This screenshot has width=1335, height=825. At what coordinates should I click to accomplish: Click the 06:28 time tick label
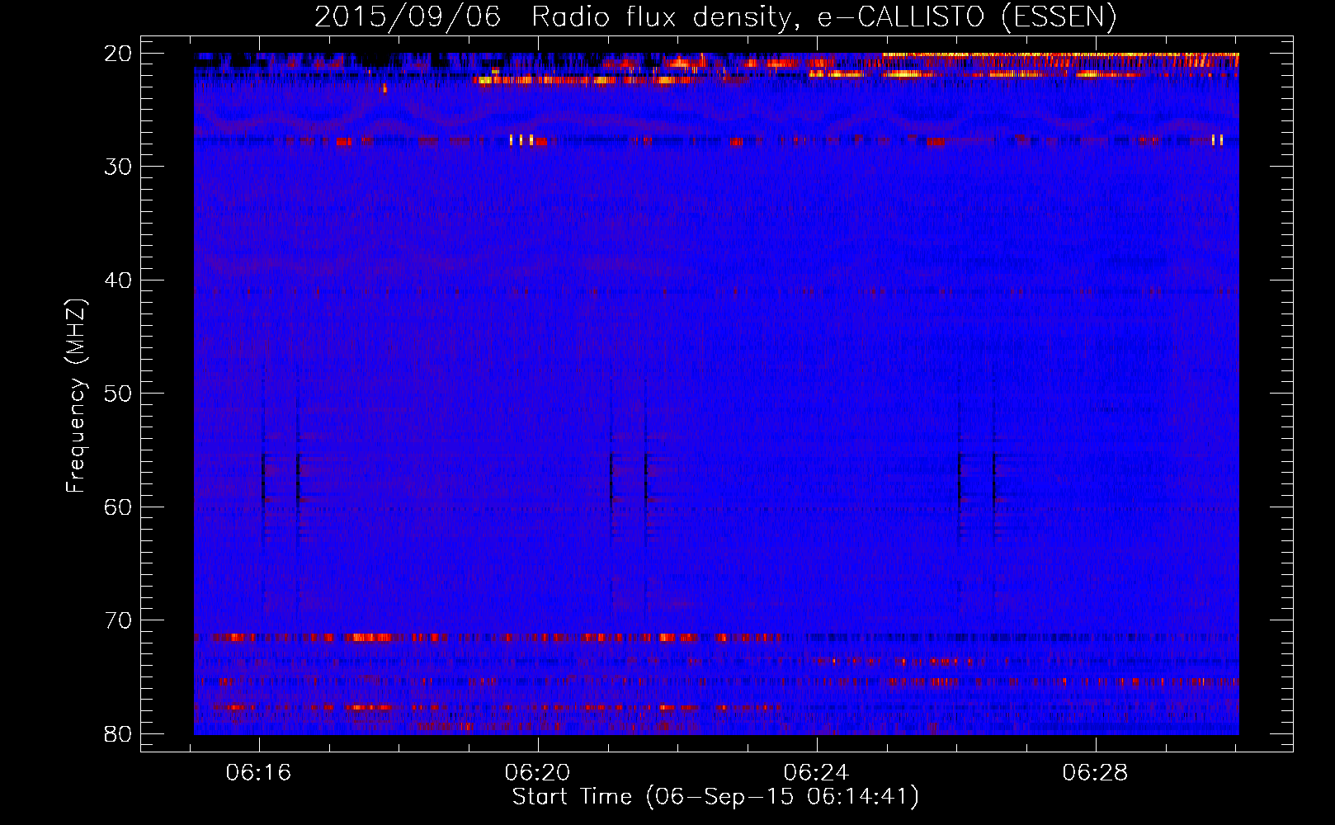click(1096, 773)
